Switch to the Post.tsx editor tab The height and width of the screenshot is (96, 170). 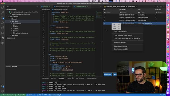click(46, 7)
